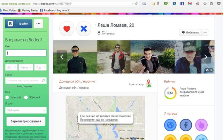Viewport: 223px width, 140px height.
Task: Click the 7 наград awards heading
Action: coord(171,114)
